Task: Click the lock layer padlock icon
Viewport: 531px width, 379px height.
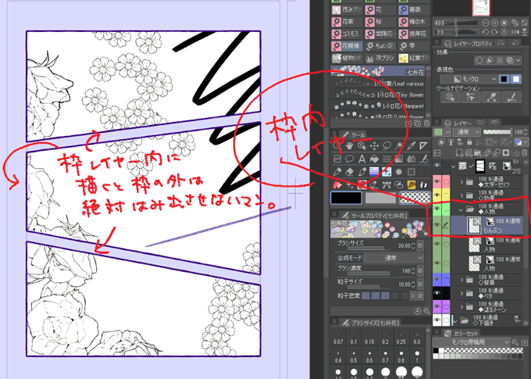Action: point(469,141)
